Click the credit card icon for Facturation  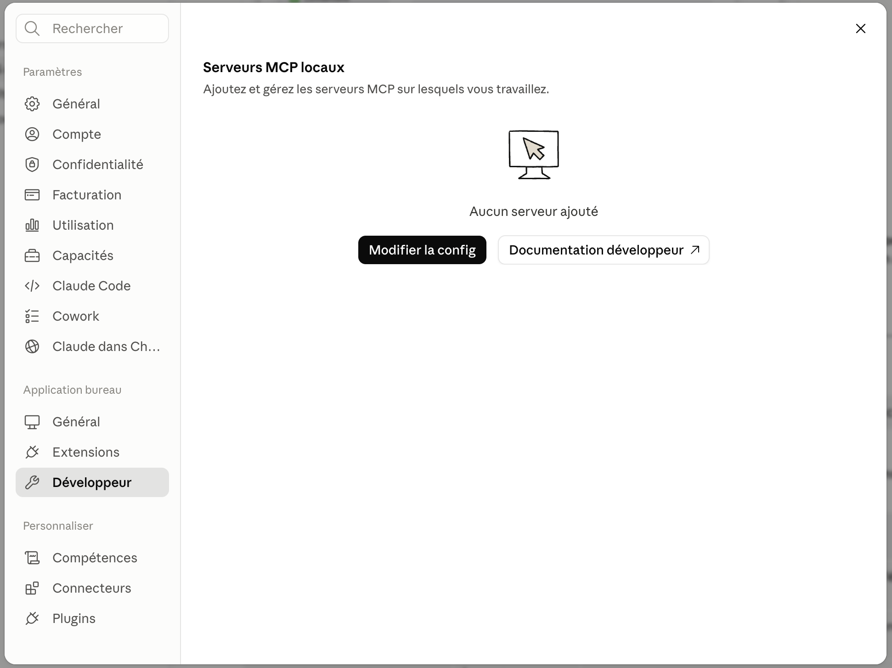click(x=32, y=195)
